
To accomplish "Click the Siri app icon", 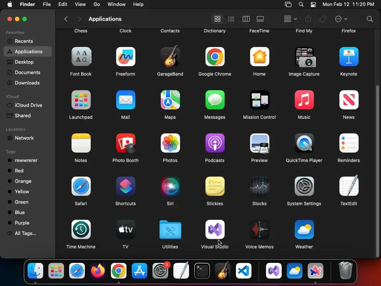I will [x=170, y=186].
